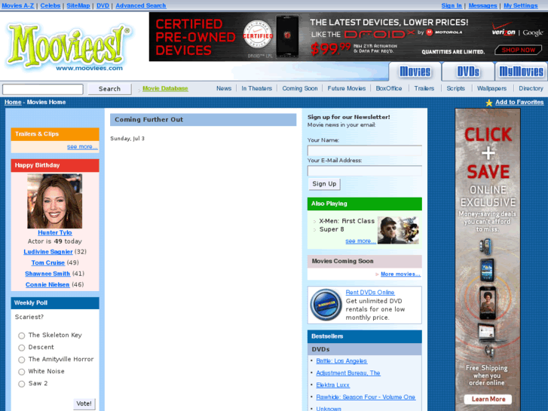Click the Search button

[x=109, y=89]
